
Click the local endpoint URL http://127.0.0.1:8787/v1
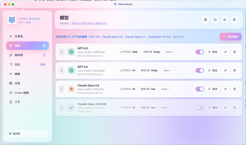point(89,24)
